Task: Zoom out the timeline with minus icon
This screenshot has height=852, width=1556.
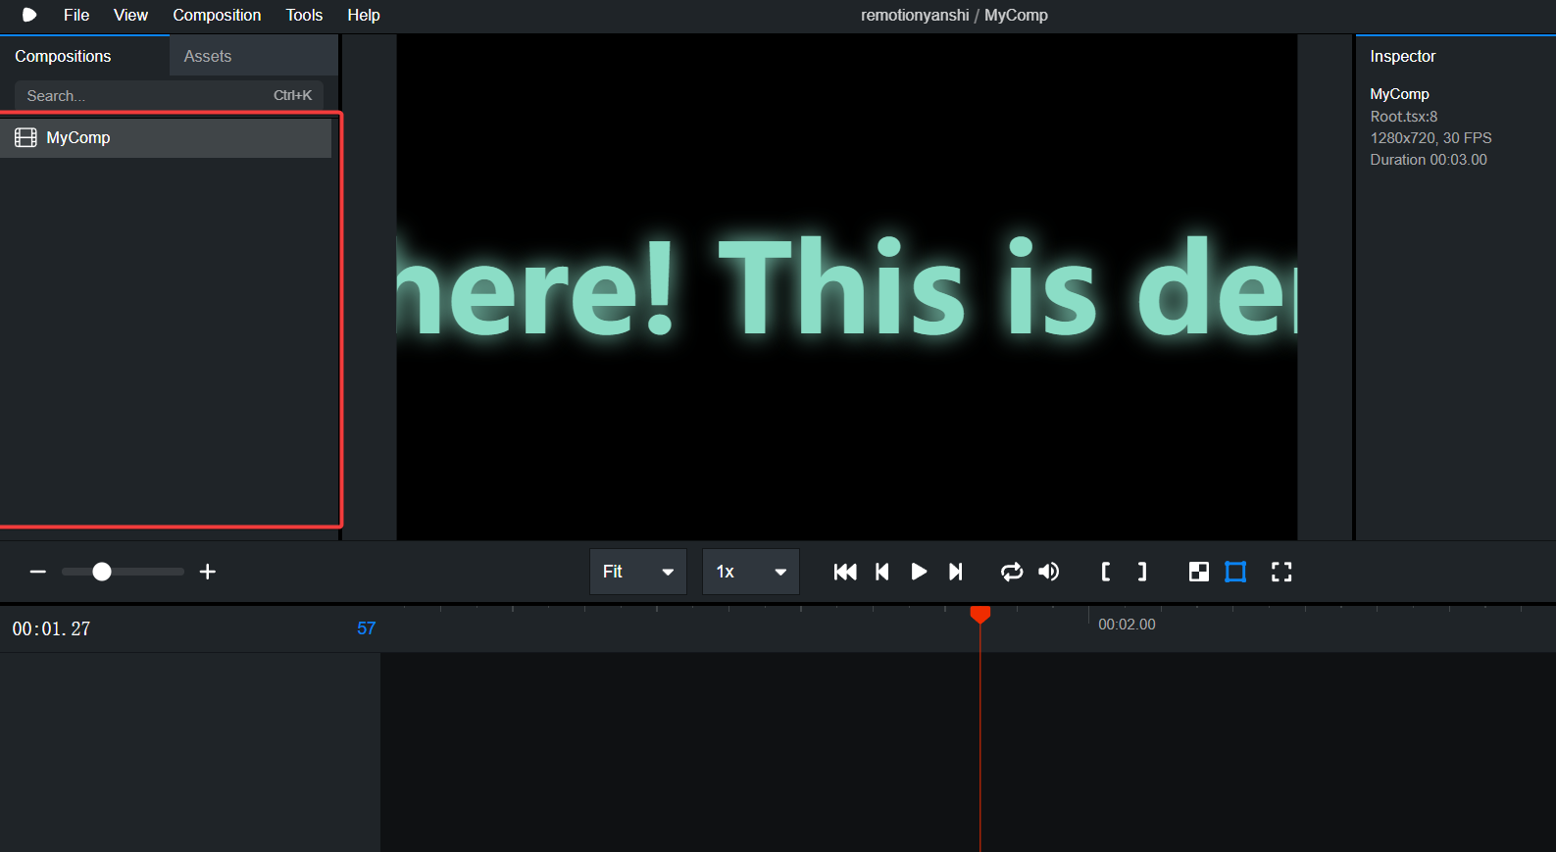Action: 38,572
